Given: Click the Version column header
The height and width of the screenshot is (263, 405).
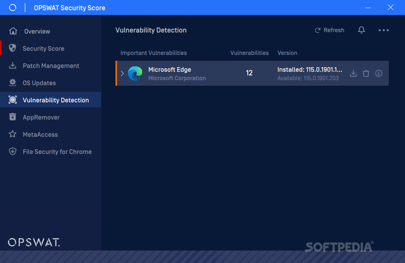Looking at the screenshot, I should point(287,53).
